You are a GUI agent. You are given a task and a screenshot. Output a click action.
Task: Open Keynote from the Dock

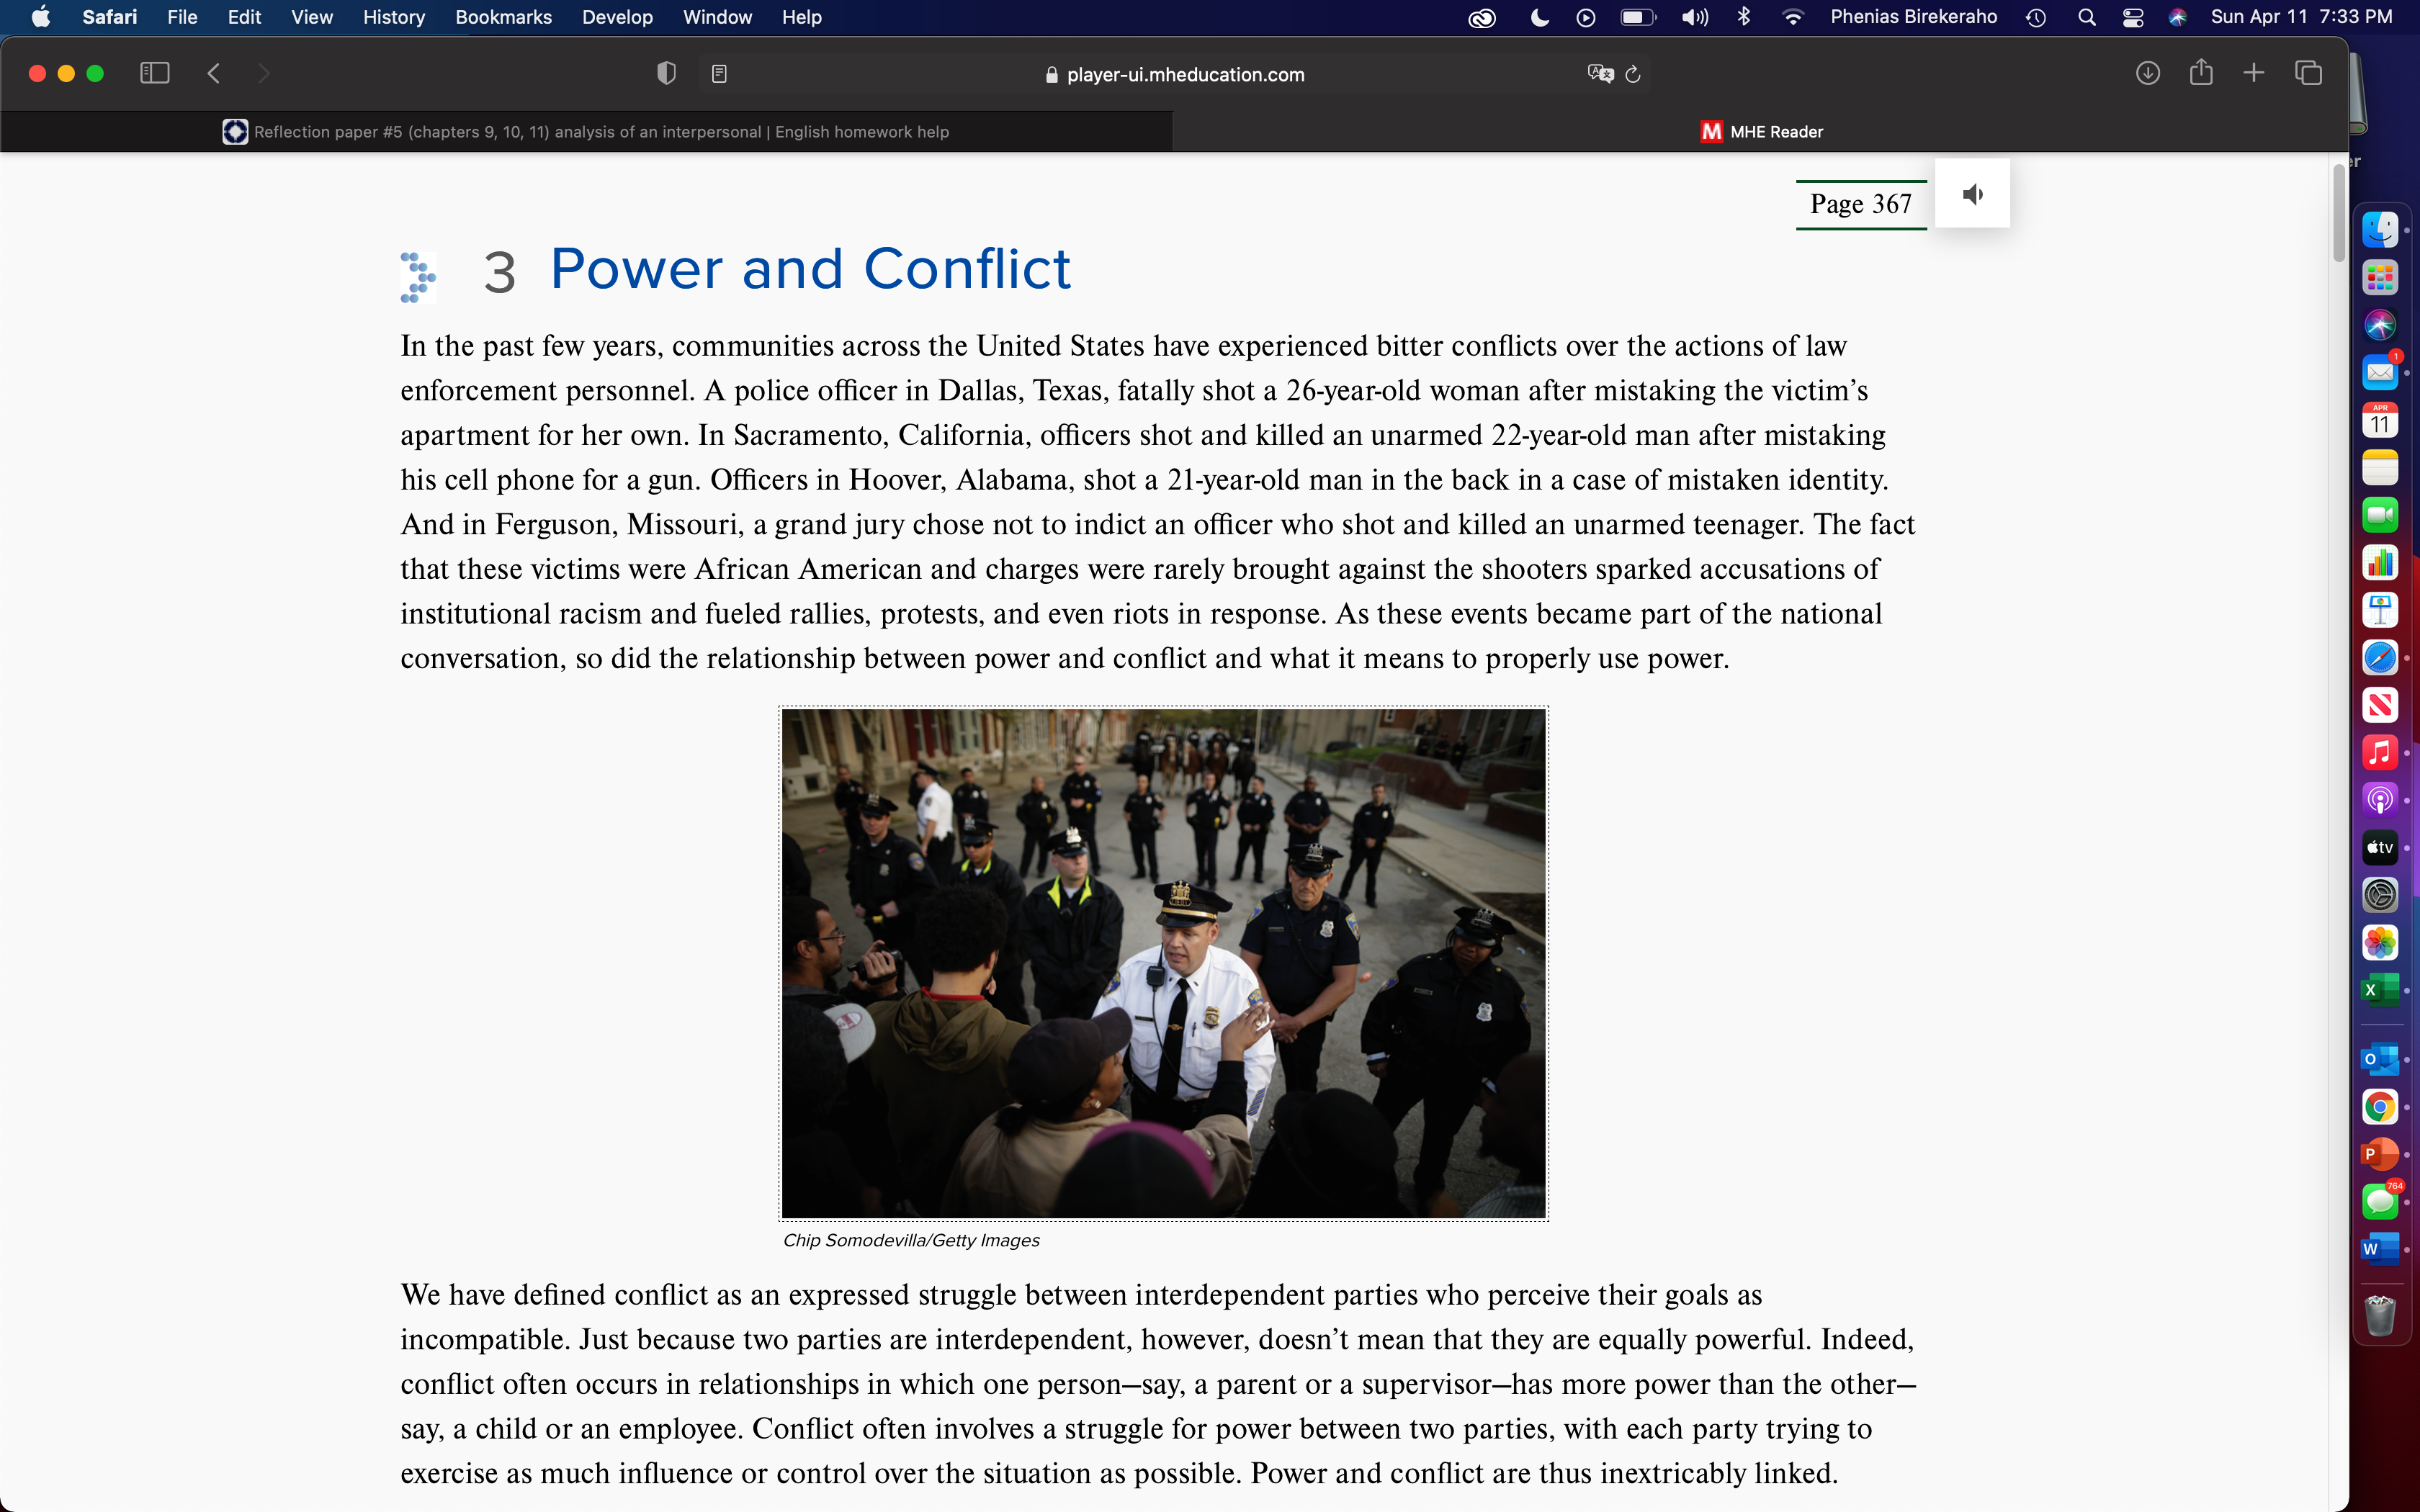point(2380,610)
